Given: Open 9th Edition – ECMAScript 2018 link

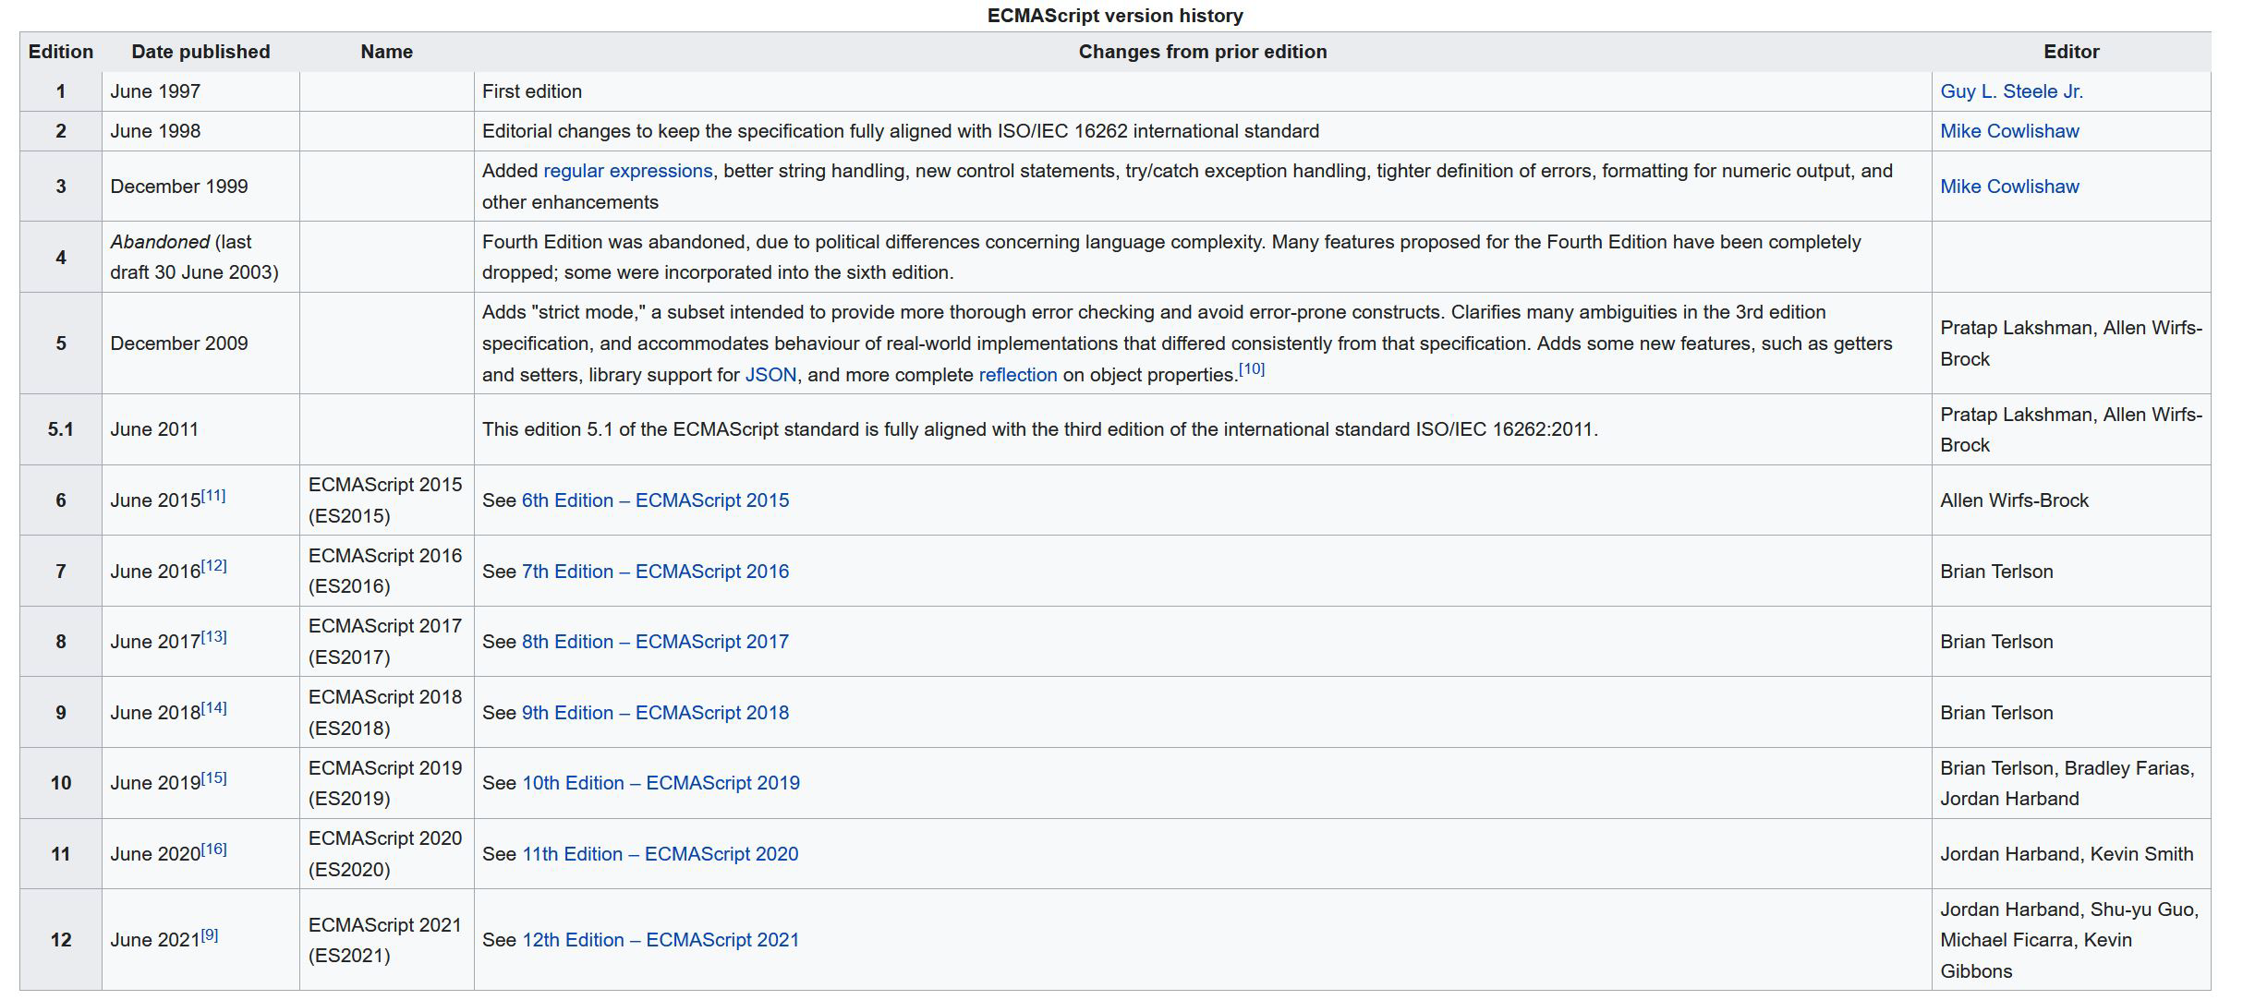Looking at the screenshot, I should [655, 713].
